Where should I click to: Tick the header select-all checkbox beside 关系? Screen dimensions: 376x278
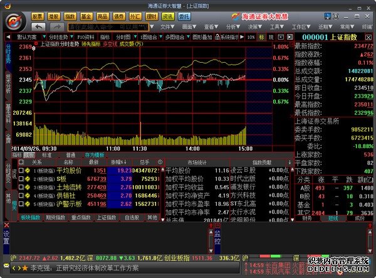pyautogui.click(x=21, y=162)
